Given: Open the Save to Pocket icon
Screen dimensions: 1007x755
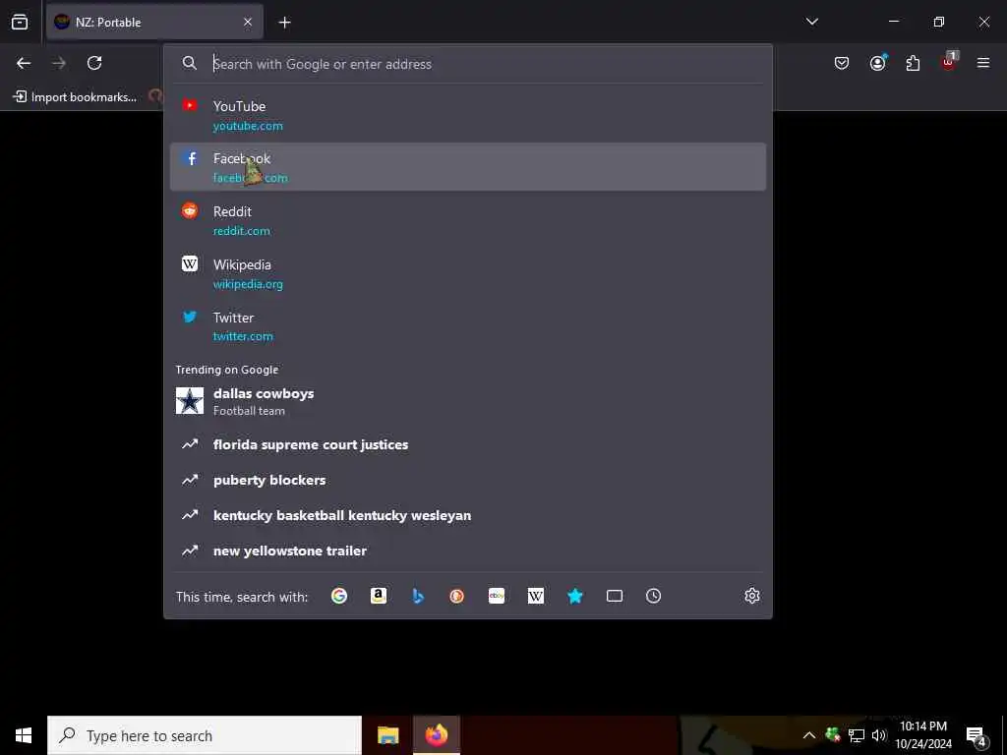Looking at the screenshot, I should point(842,63).
